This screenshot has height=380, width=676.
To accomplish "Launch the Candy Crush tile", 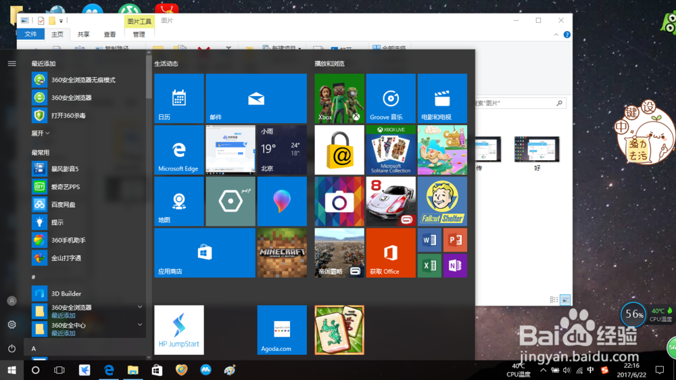I will (442, 149).
